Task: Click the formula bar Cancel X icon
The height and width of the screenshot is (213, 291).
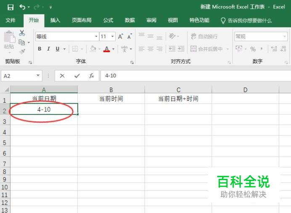Action: (x=62, y=76)
